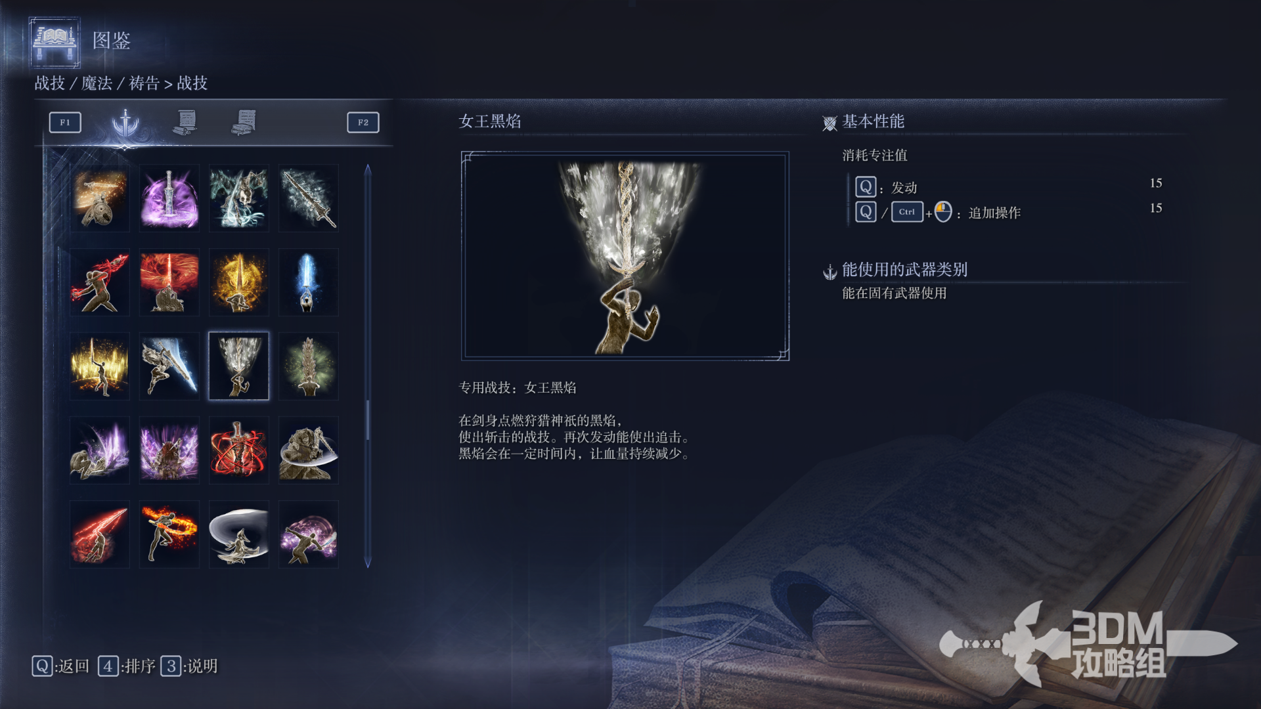Screen dimensions: 1261x709
Task: Click the scroll-up arrow of skill list
Action: tap(368, 170)
